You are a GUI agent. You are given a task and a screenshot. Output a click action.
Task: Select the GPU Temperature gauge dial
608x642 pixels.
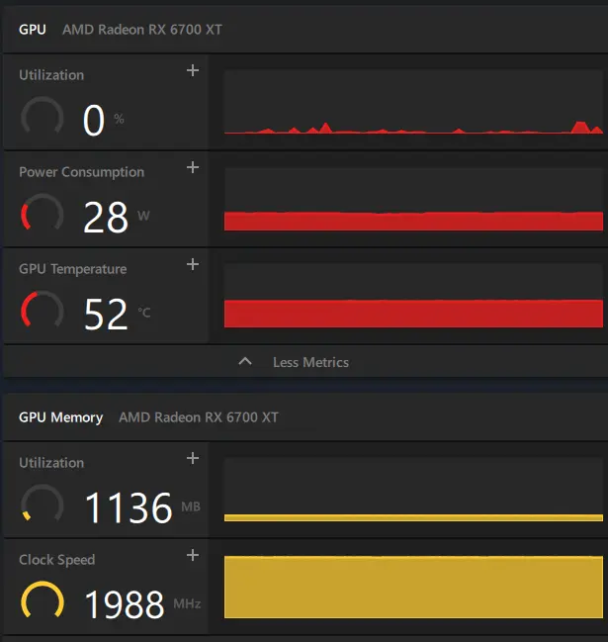pyautogui.click(x=43, y=311)
